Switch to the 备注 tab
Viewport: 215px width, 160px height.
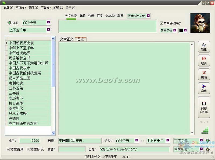click(81, 39)
